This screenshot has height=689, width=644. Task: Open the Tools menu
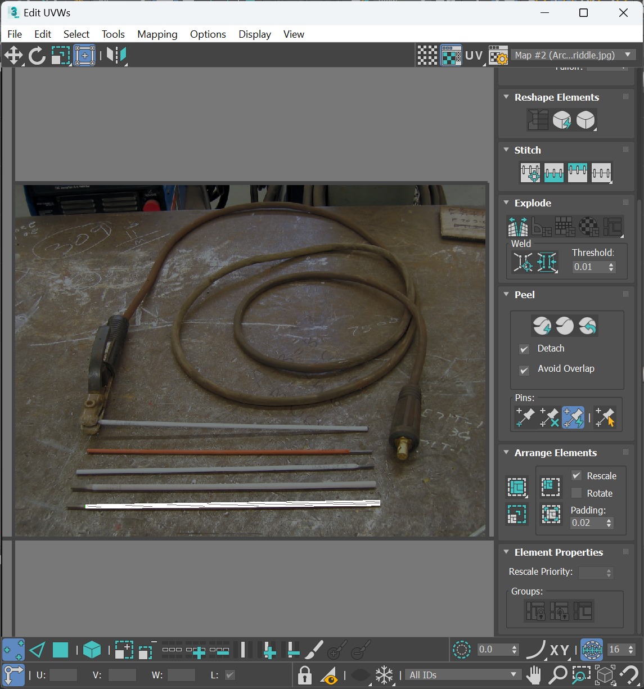[x=113, y=34]
